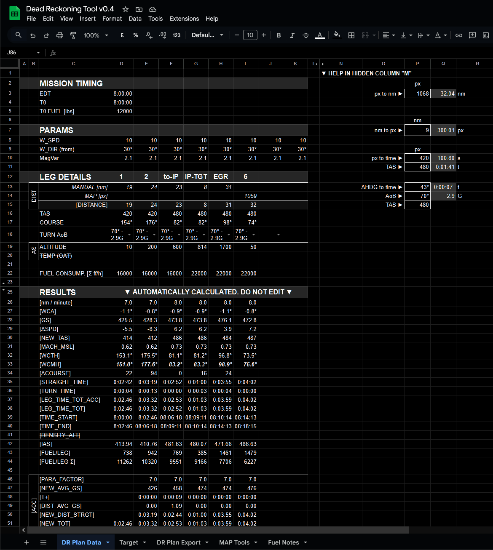Click the insert link icon
Screen dimensions: 493x550
[x=459, y=35]
